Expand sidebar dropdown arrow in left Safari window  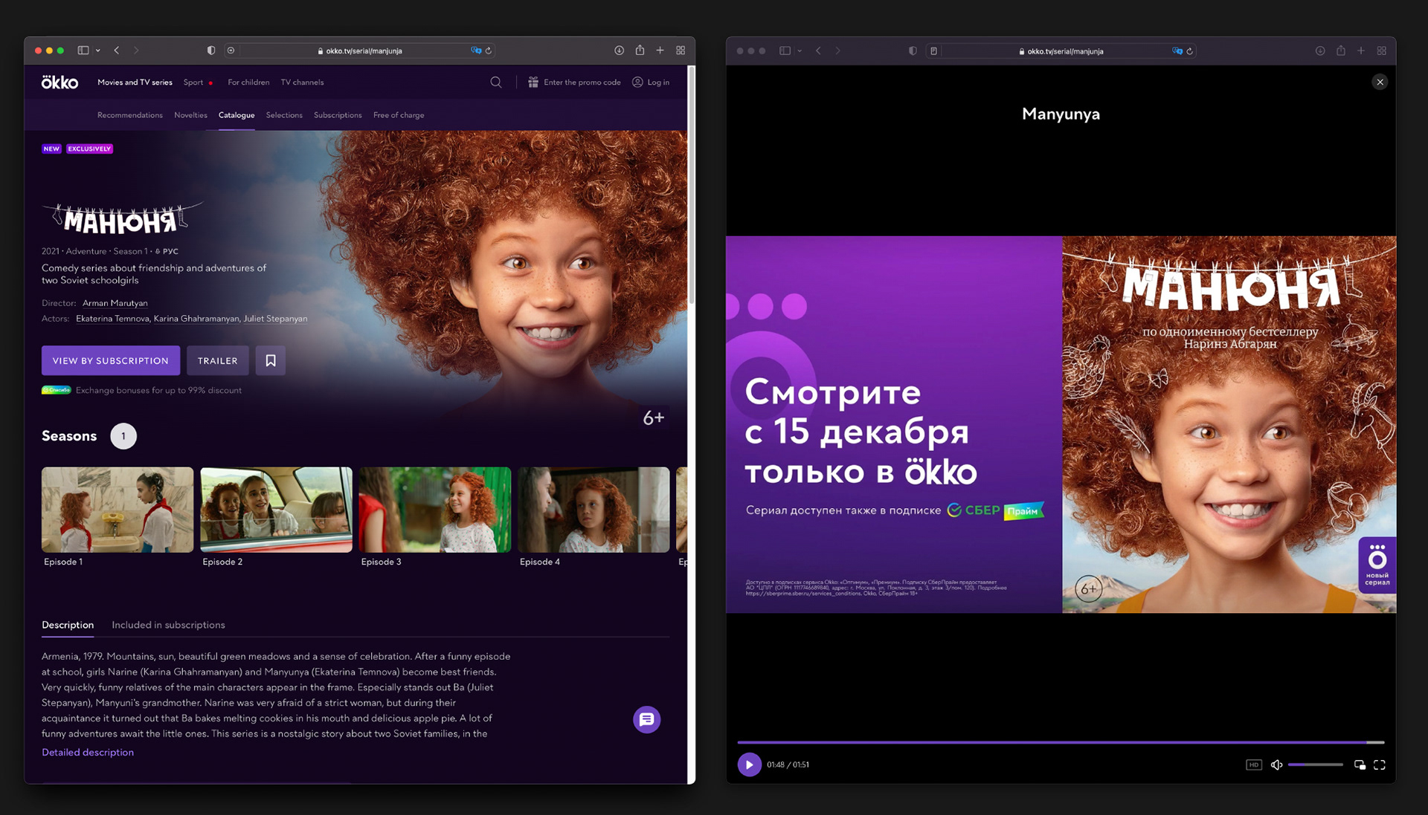[98, 51]
